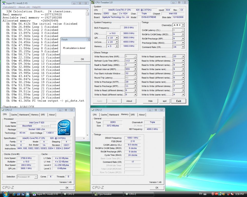
Task: Click the red security shield tray icon
Action: tap(213, 194)
